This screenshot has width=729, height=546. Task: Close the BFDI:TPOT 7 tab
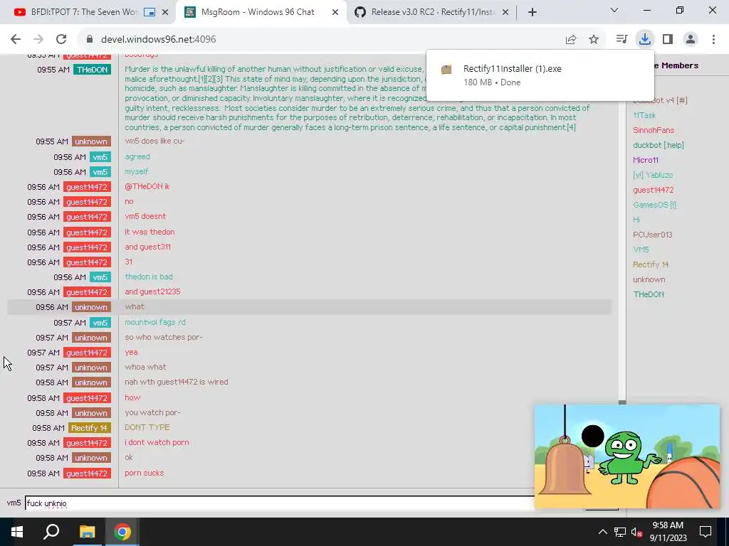pos(165,13)
